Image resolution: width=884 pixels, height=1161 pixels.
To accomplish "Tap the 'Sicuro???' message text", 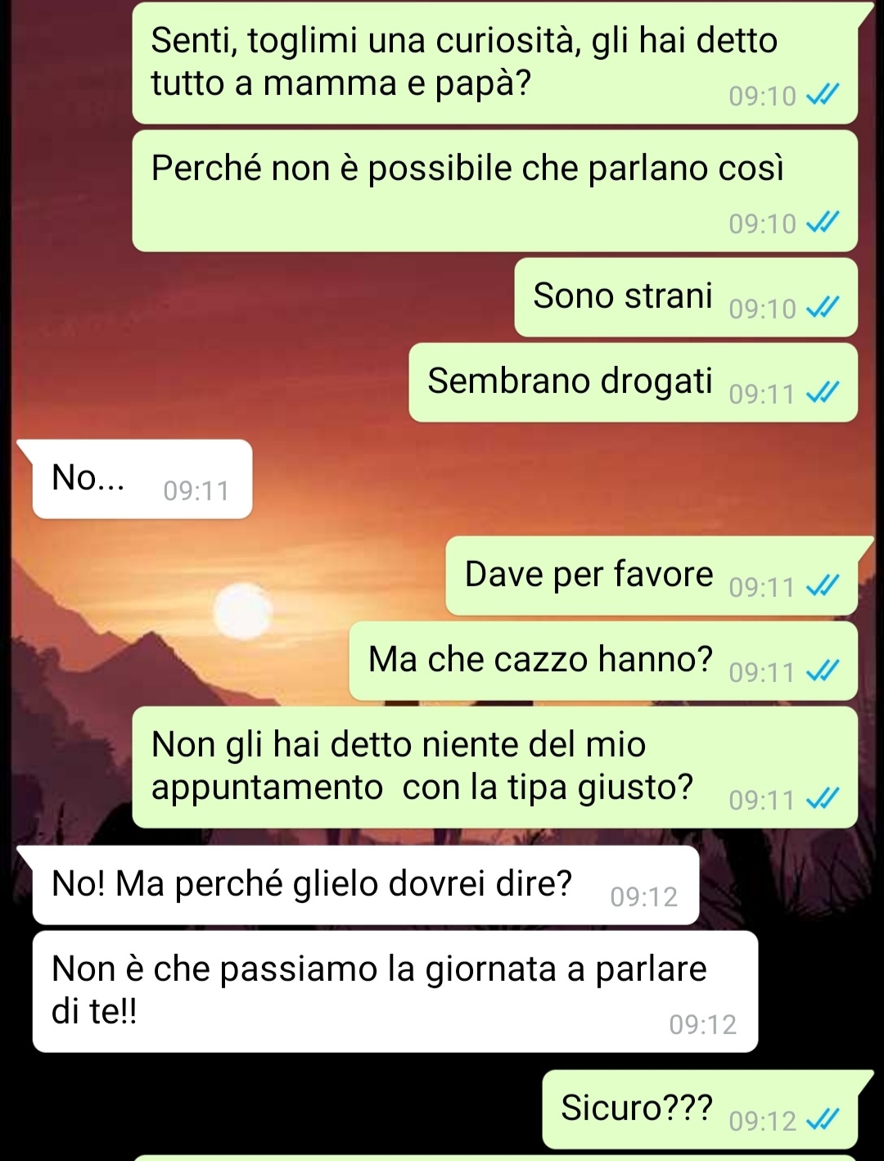I will (637, 1108).
